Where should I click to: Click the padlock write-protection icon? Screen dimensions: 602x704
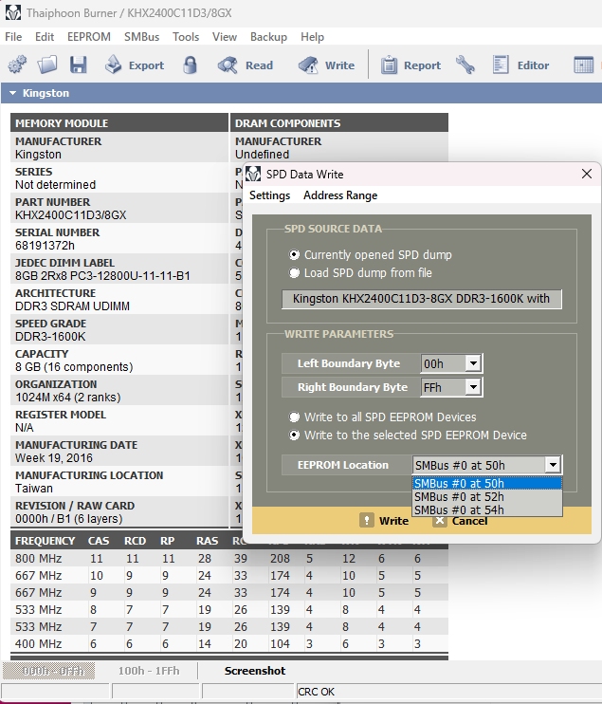pos(191,65)
